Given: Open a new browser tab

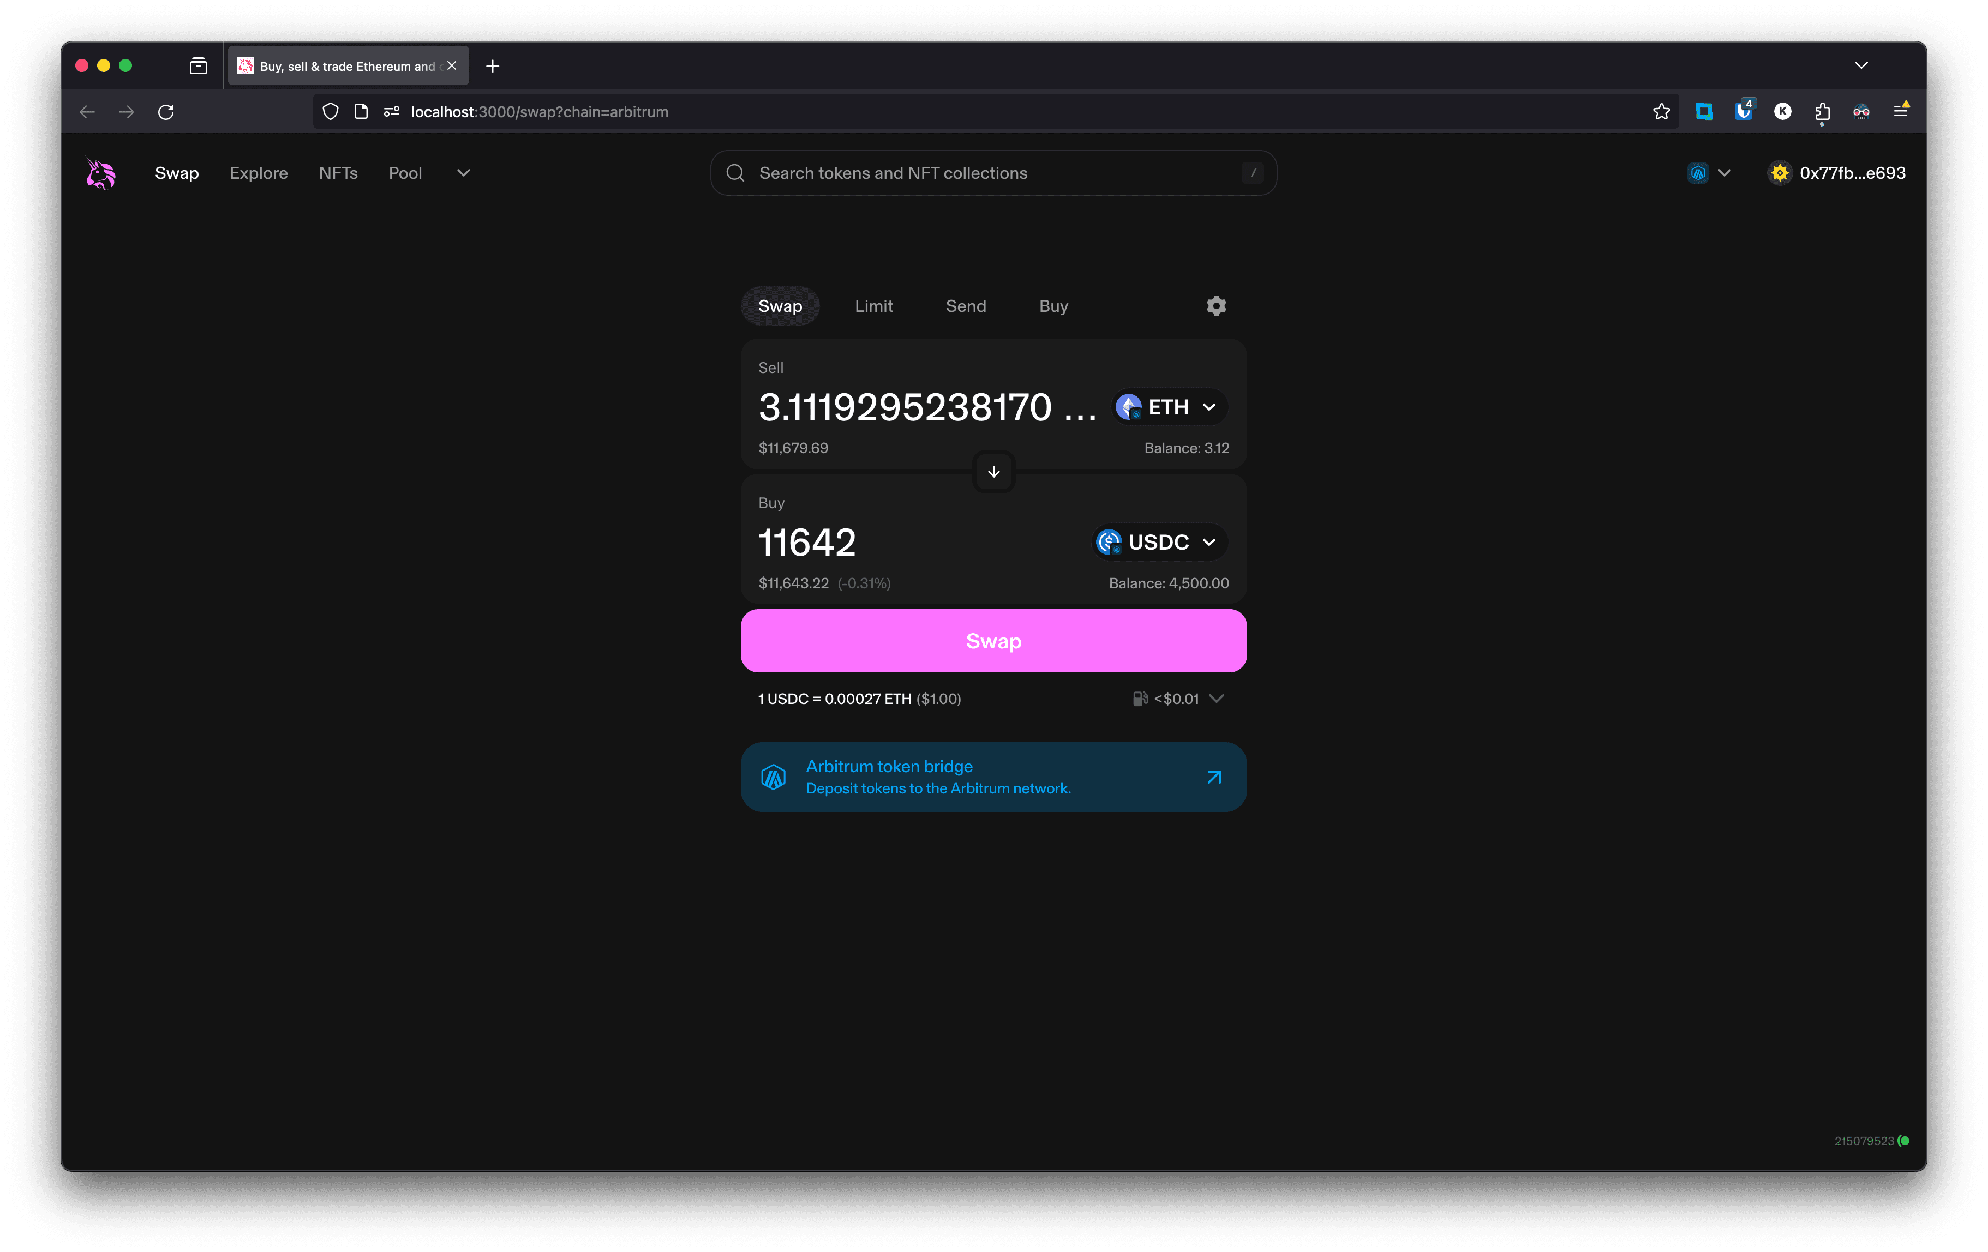Looking at the screenshot, I should [x=493, y=66].
